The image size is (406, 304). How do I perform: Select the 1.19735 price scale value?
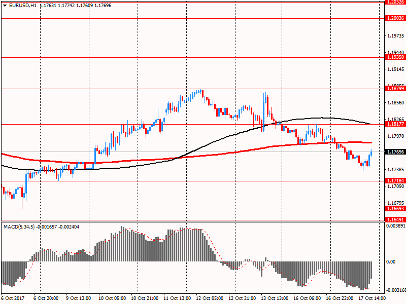coord(395,35)
